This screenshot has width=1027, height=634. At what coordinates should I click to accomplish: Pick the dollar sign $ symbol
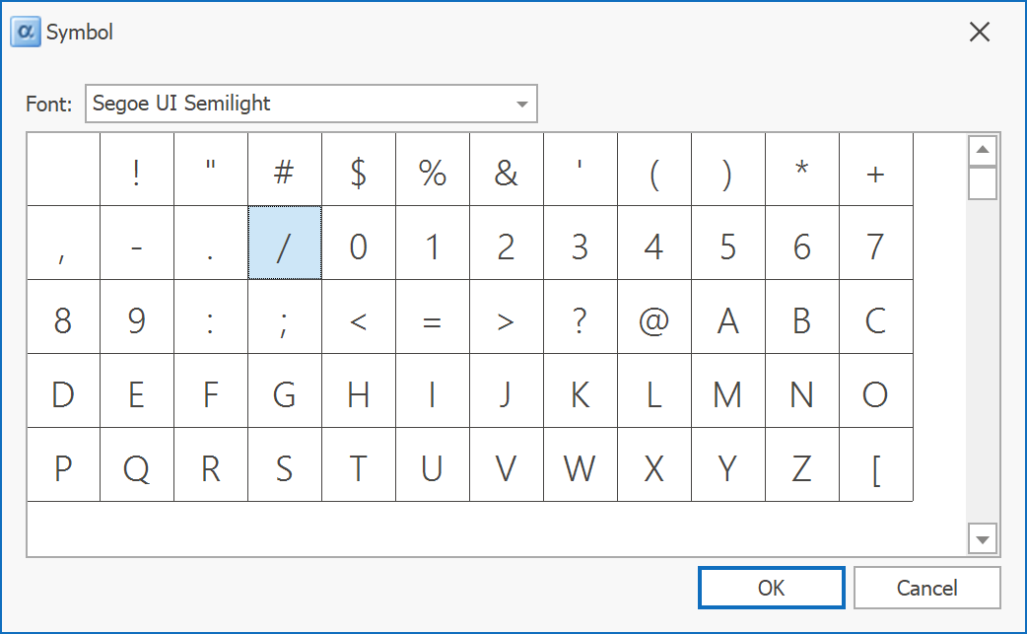point(359,170)
